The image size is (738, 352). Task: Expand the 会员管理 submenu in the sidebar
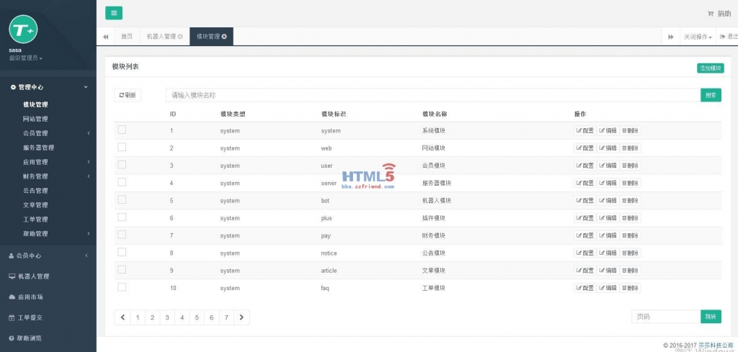point(35,133)
